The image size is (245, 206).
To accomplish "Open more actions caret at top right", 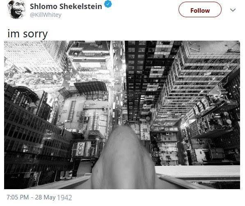I will pos(233,10).
